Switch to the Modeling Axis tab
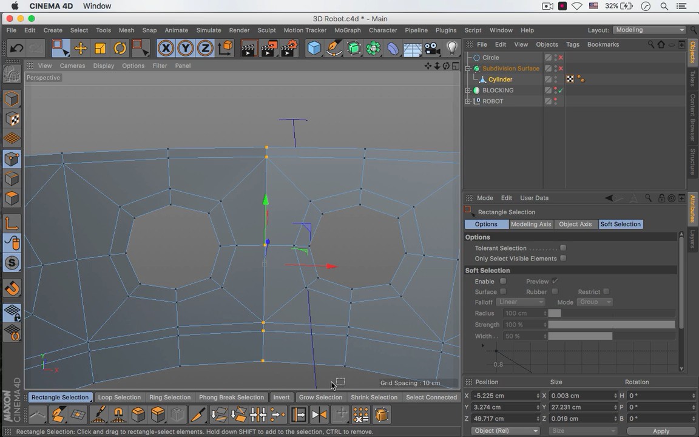Viewport: 699px width, 437px height. 530,224
